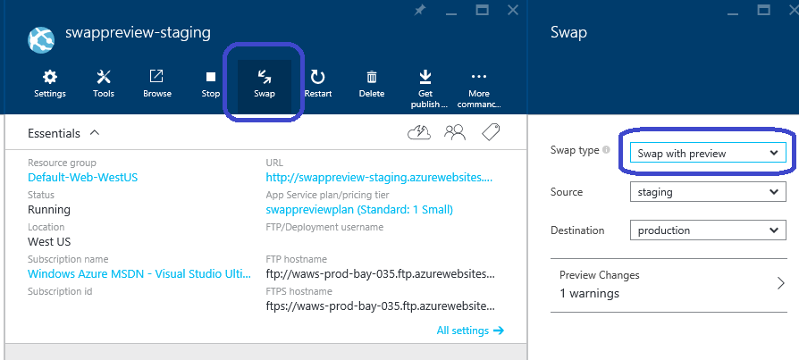Screen dimensions: 799x360
Task: Click the quick start cloud icon
Action: [419, 133]
